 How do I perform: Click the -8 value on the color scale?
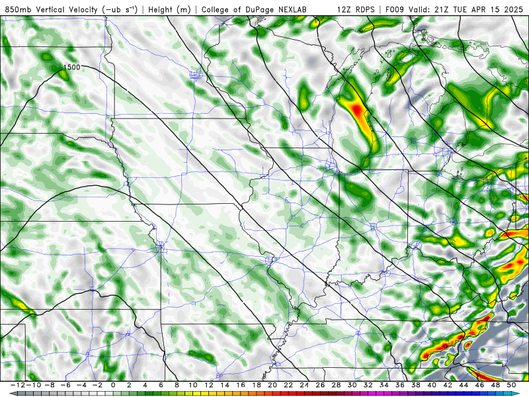(49, 385)
